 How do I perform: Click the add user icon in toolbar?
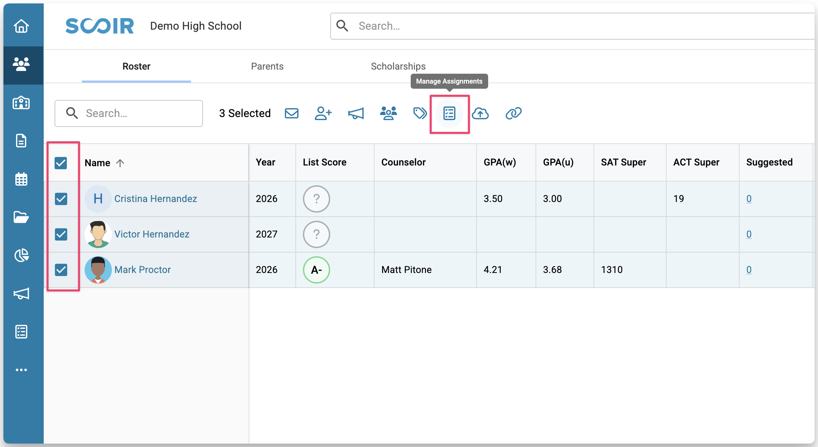[323, 113]
